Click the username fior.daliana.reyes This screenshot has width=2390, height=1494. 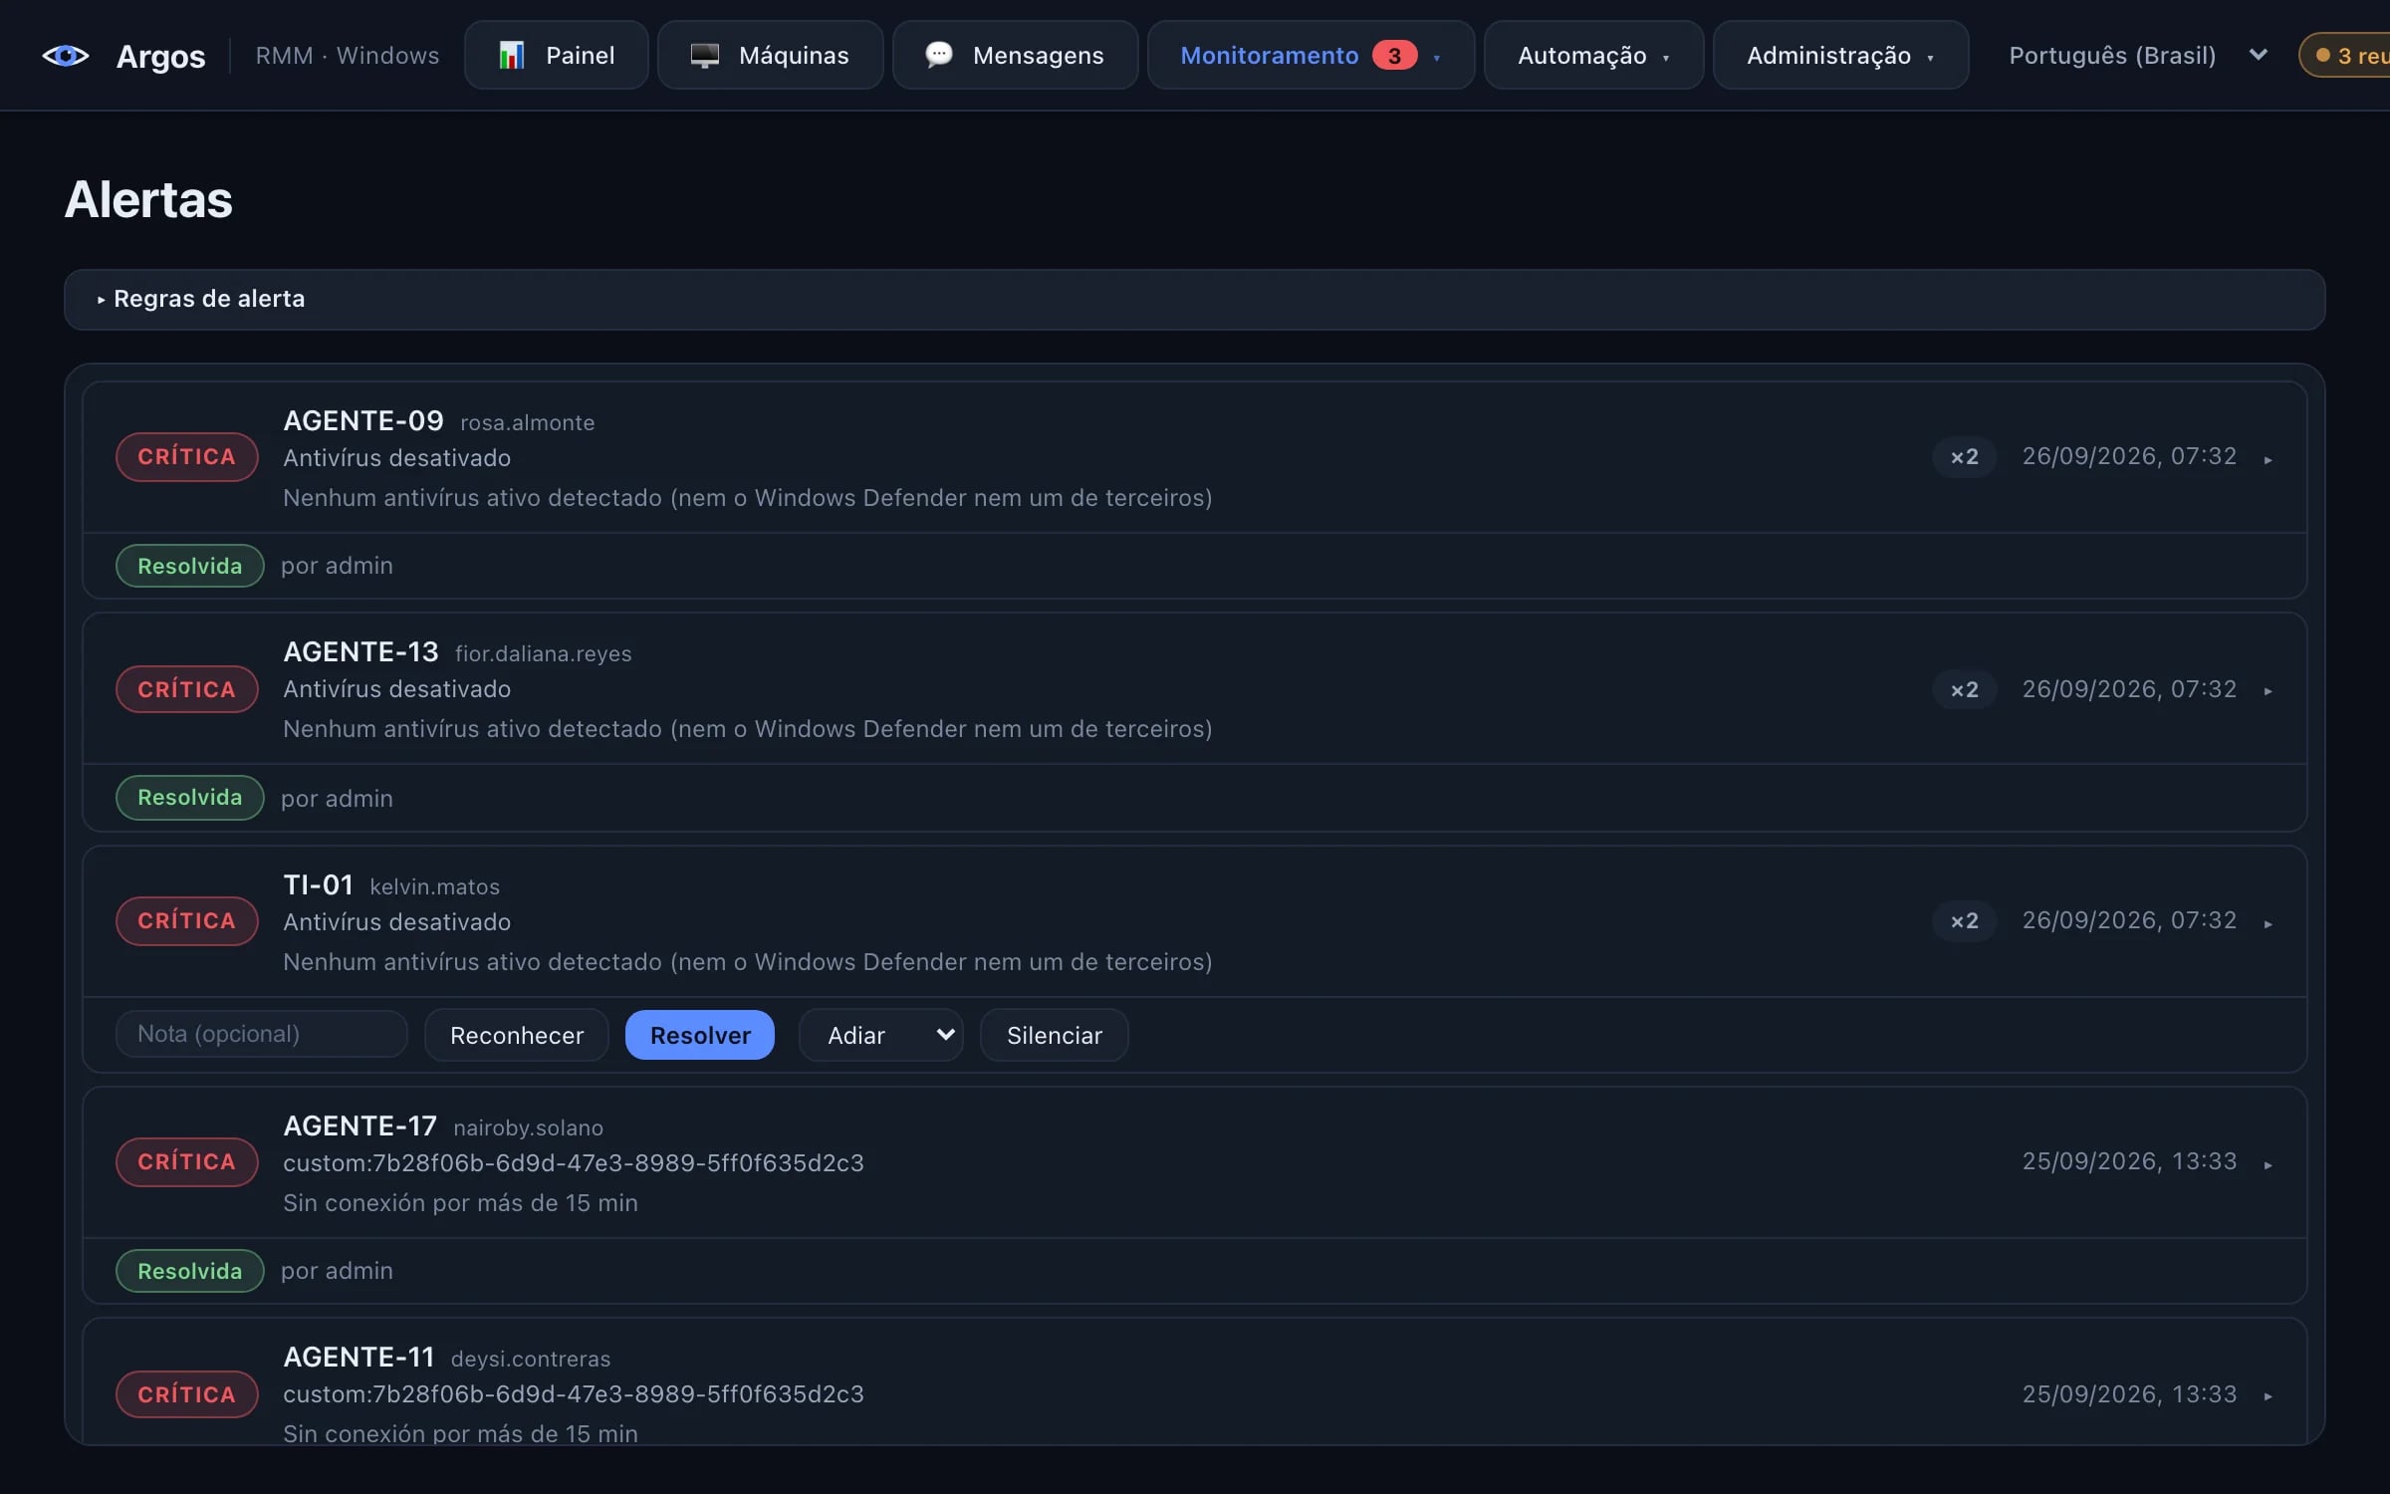[544, 653]
